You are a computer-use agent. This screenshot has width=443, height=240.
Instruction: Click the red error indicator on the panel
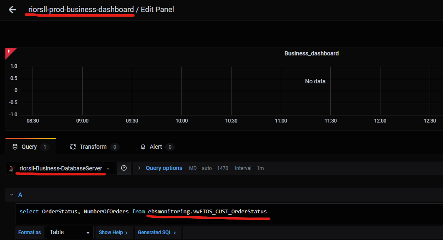[x=9, y=52]
